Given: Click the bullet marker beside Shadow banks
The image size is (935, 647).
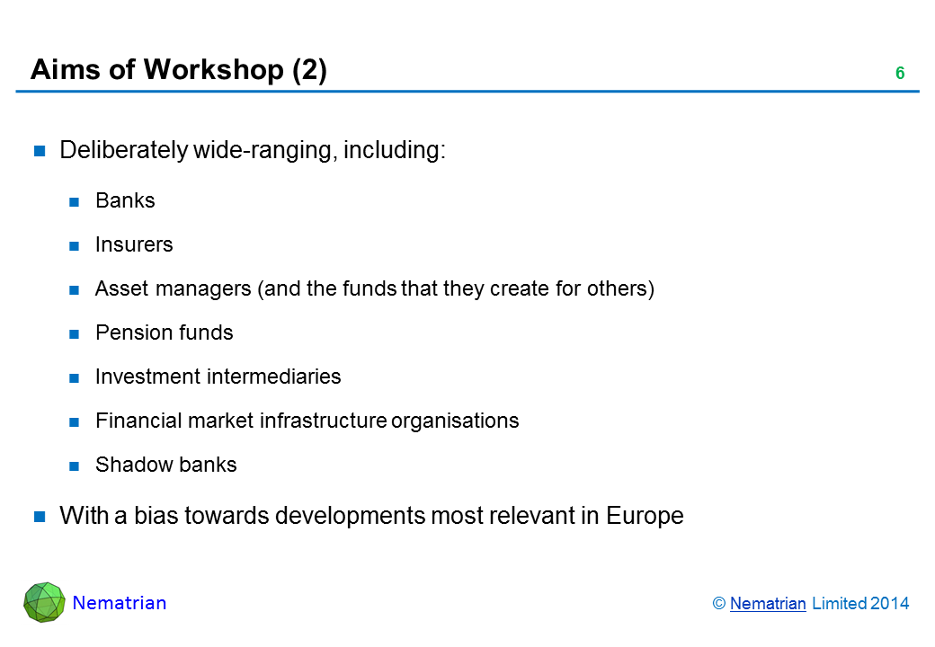Looking at the screenshot, I should point(76,465).
